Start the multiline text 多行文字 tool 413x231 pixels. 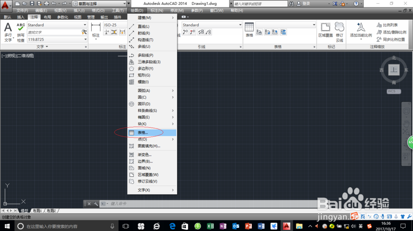coord(8,32)
